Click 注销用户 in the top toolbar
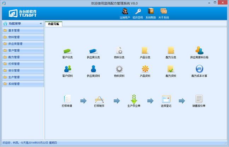The width and height of the screenshot is (229, 147). point(125,13)
